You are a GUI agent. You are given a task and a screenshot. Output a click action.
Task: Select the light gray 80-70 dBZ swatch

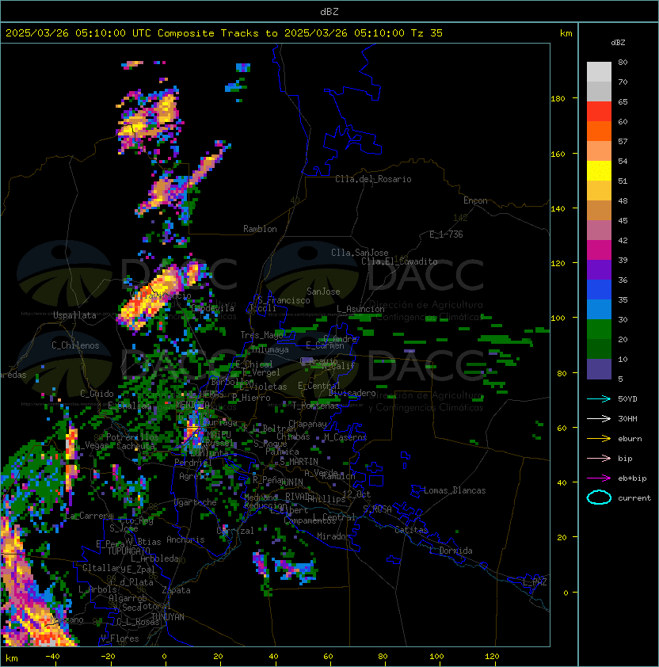click(599, 72)
